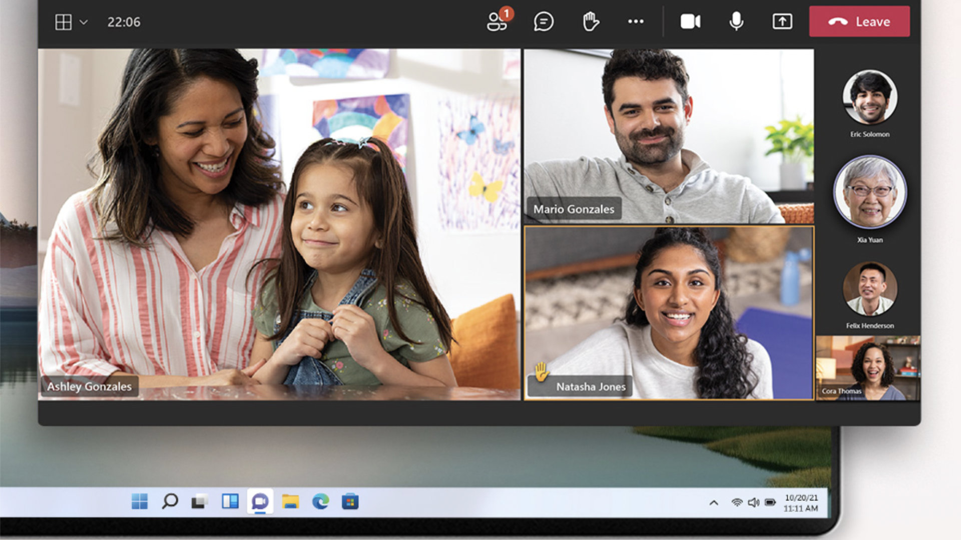The height and width of the screenshot is (540, 961).
Task: Open the taskbar volume control
Action: click(753, 502)
